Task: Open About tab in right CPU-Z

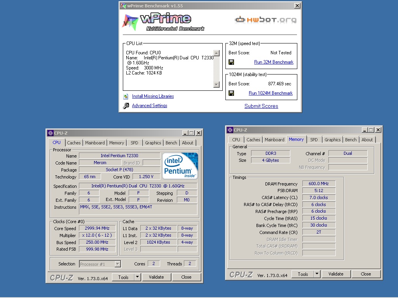Action: point(367,140)
